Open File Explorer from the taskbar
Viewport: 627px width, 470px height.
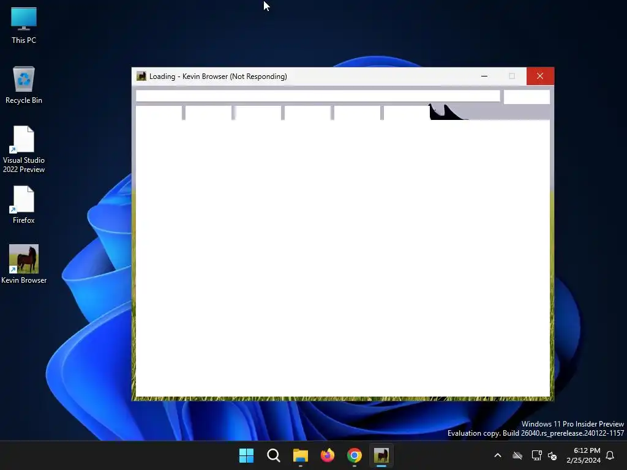[x=300, y=455]
